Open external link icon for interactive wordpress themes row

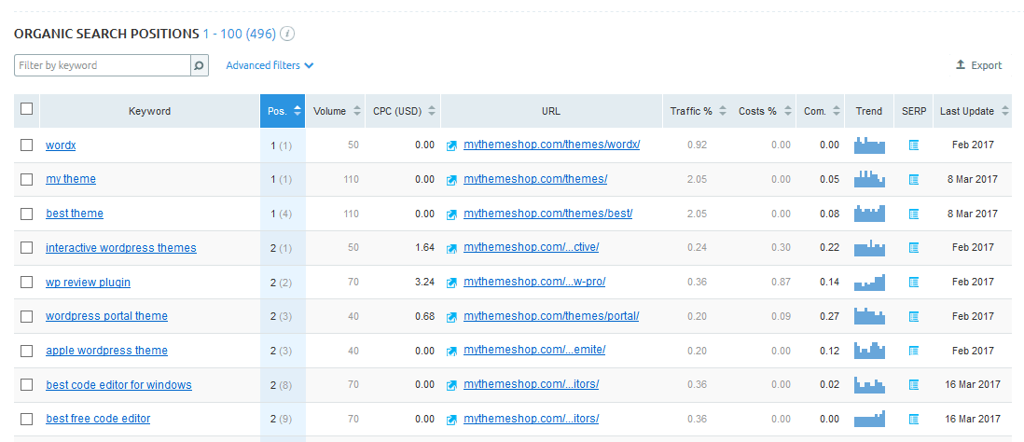click(x=451, y=248)
